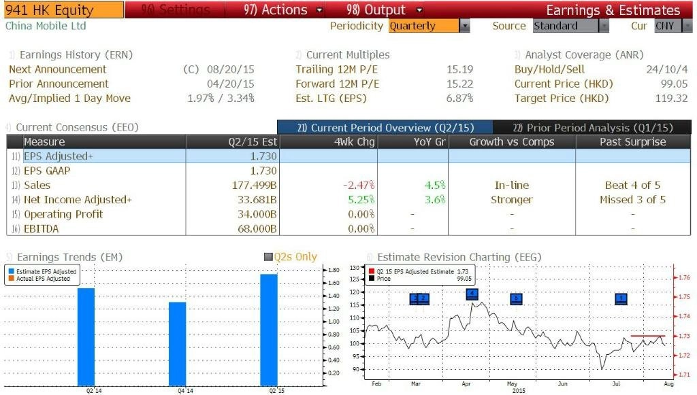Click the red estimate line in the EEG chart
Image resolution: width=697 pixels, height=395 pixels.
(x=648, y=336)
